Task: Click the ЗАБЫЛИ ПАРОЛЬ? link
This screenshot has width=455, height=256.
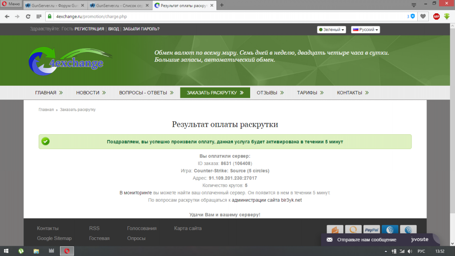Action: coord(141,29)
